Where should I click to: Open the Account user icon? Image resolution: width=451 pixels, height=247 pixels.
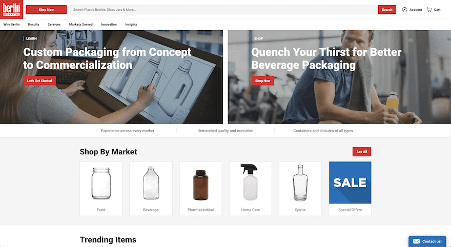pyautogui.click(x=404, y=10)
